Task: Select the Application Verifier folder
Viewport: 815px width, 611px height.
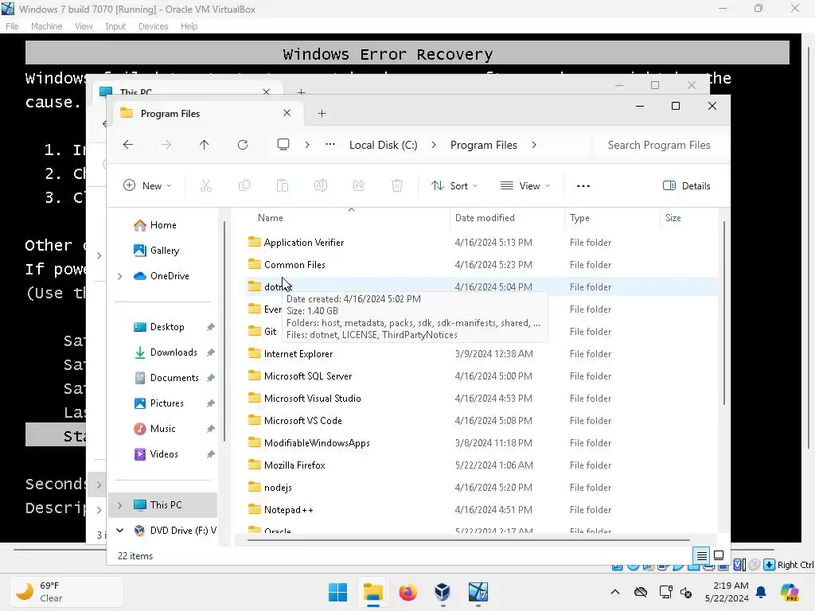Action: (482, 243)
